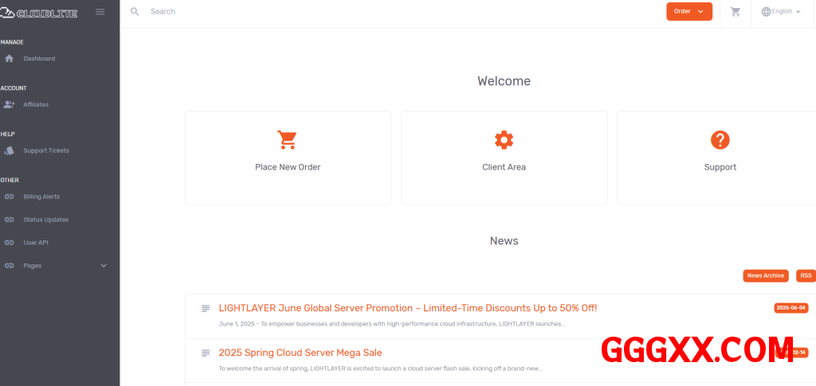816x386 pixels.
Task: Open the orange Order dropdown button
Action: point(688,11)
